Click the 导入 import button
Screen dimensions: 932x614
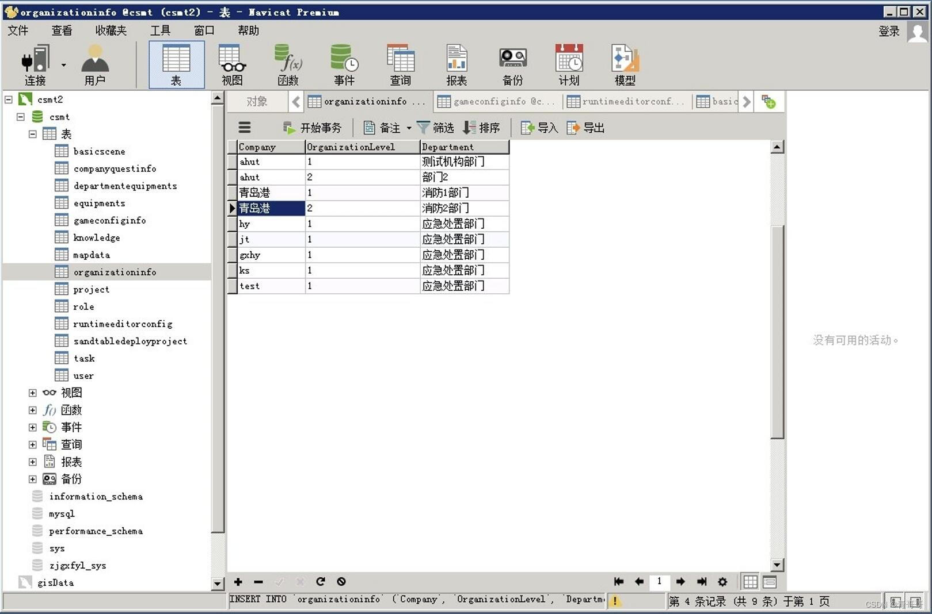[x=539, y=128]
